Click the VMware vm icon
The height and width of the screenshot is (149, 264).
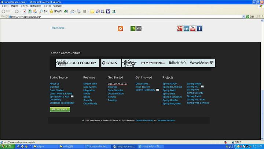tap(139, 28)
